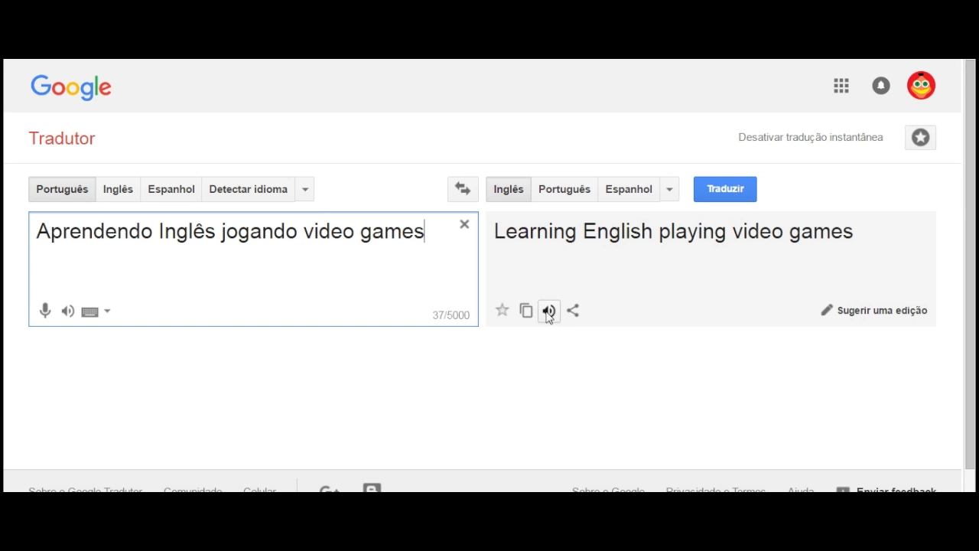Click the blue Traduzir button
This screenshot has width=979, height=551.
725,189
